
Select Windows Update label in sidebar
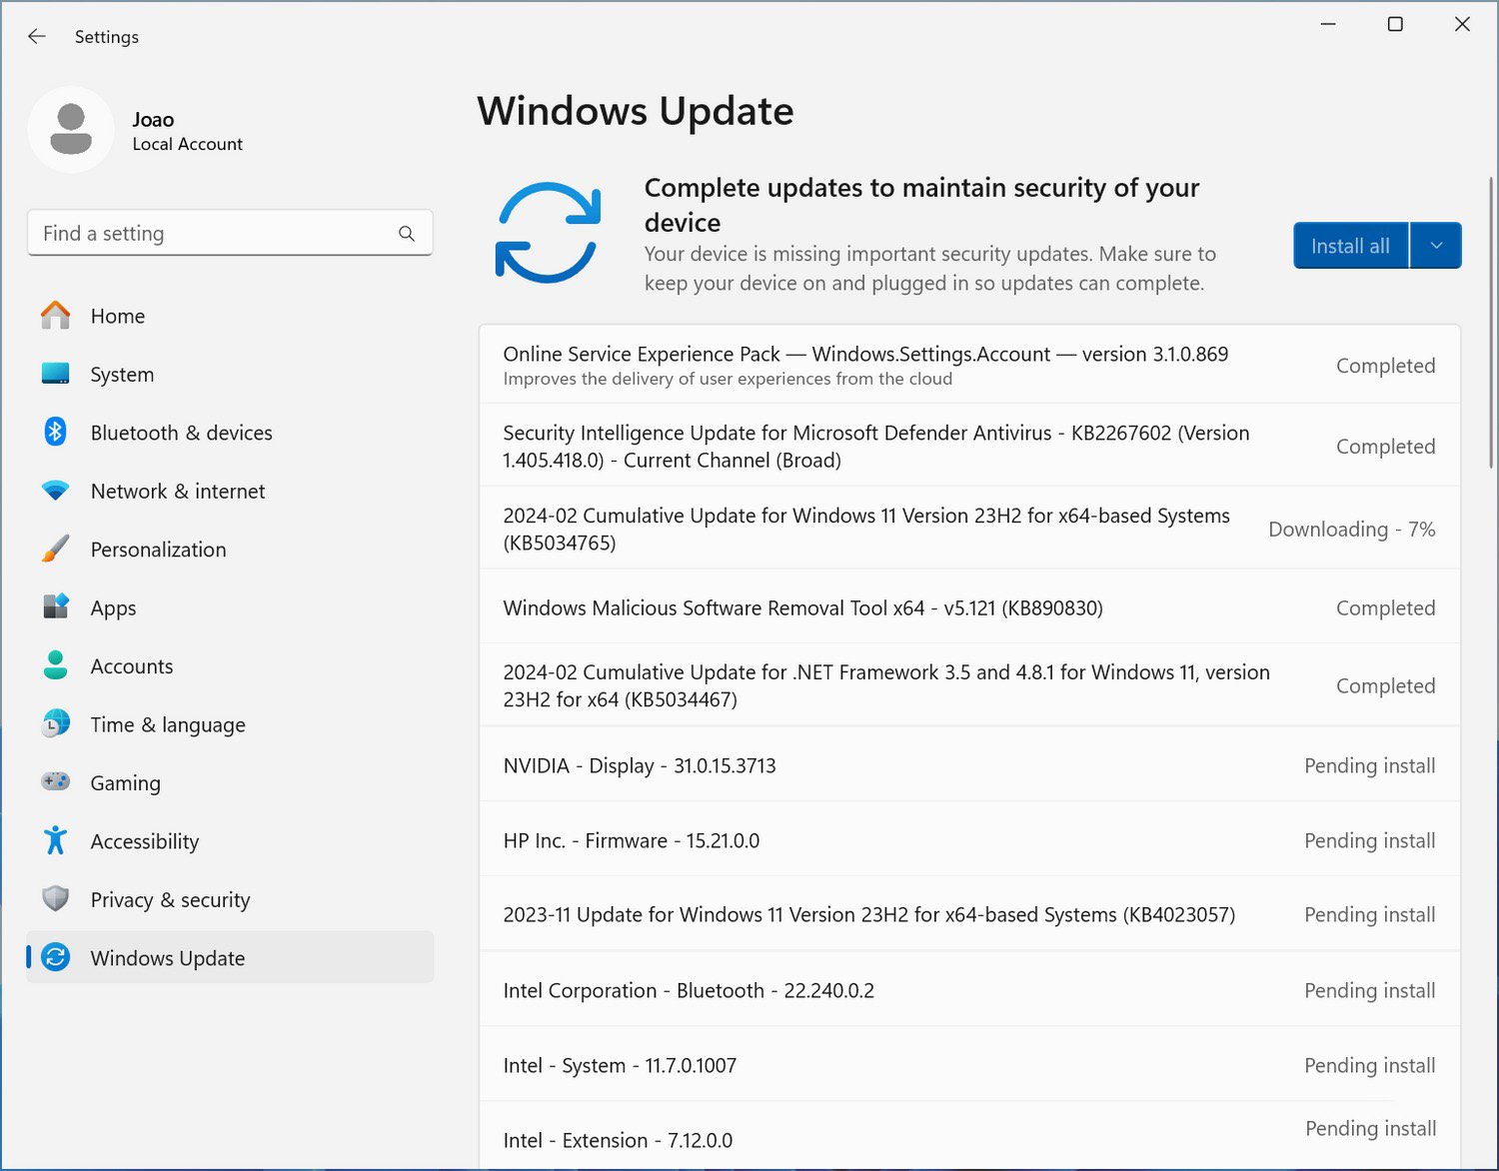[167, 958]
